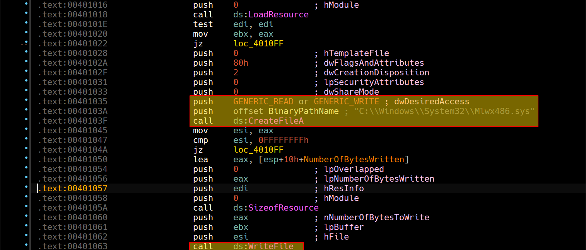Toggle breakpoint dot at address 00401016
Screen dimensions: 586x250
click(26, 4)
